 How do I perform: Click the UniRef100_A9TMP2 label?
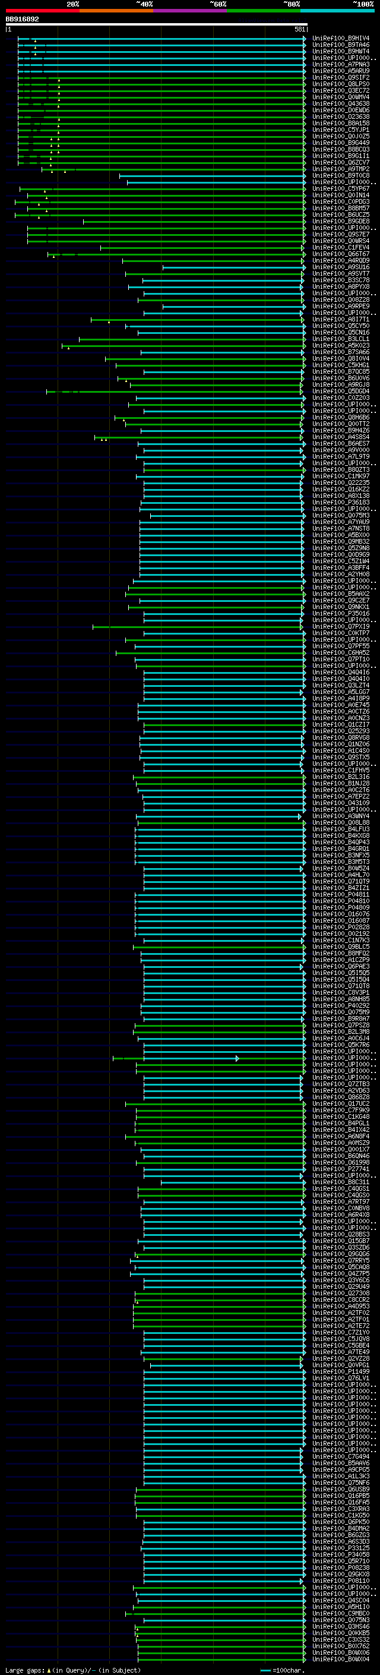[340, 169]
